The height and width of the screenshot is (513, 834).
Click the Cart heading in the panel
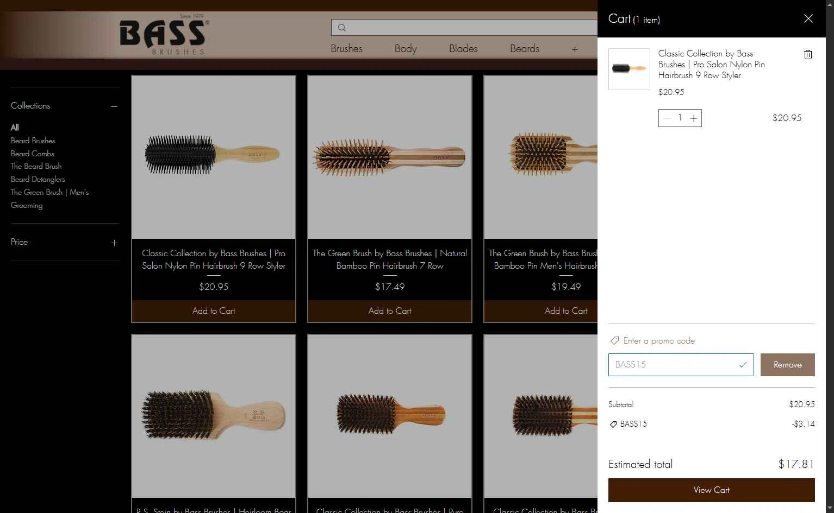619,19
